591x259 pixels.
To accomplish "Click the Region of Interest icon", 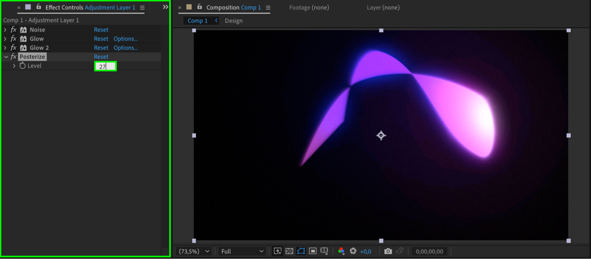I will (x=312, y=251).
